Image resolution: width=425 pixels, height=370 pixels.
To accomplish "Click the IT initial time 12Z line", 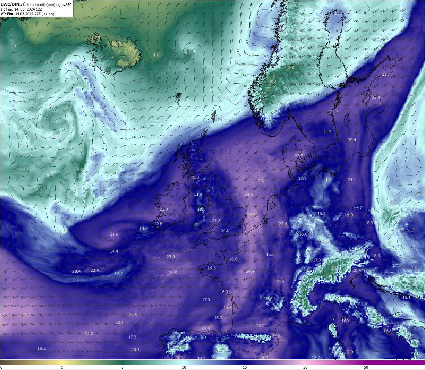I will click(x=21, y=9).
